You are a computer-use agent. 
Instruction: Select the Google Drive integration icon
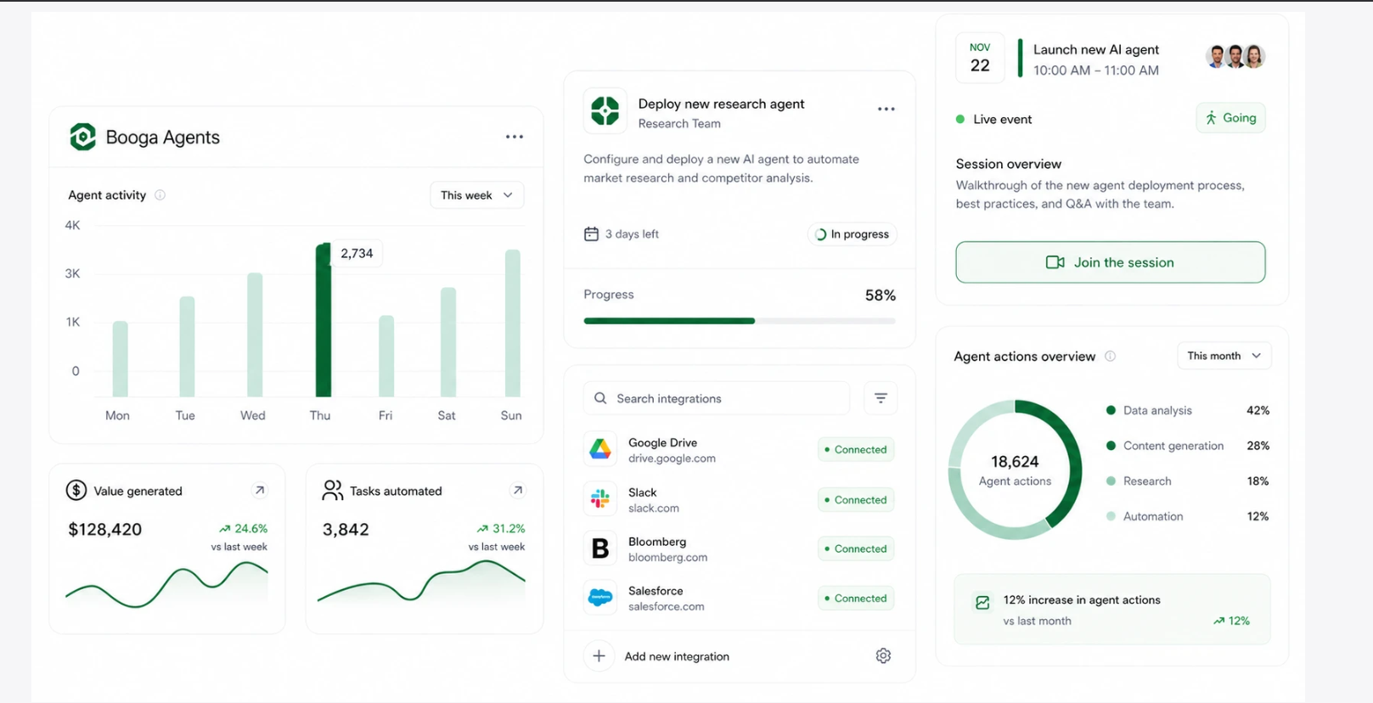(x=600, y=449)
